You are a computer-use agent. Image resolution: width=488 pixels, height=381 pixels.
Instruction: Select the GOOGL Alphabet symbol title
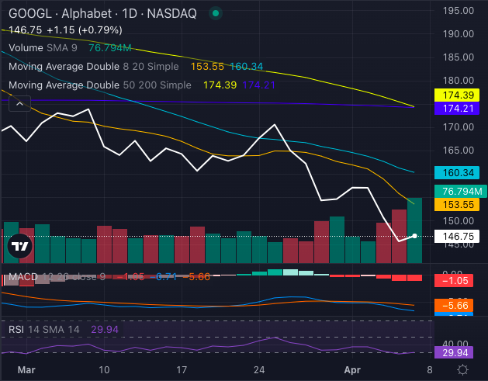102,14
